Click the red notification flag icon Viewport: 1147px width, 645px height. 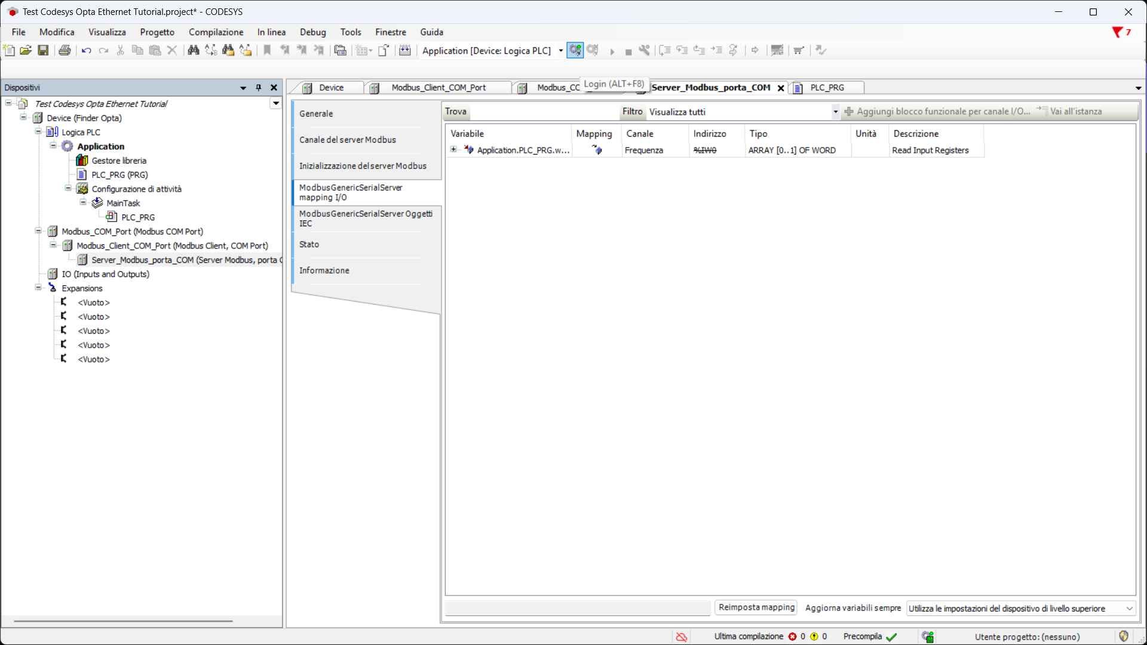pyautogui.click(x=1117, y=32)
